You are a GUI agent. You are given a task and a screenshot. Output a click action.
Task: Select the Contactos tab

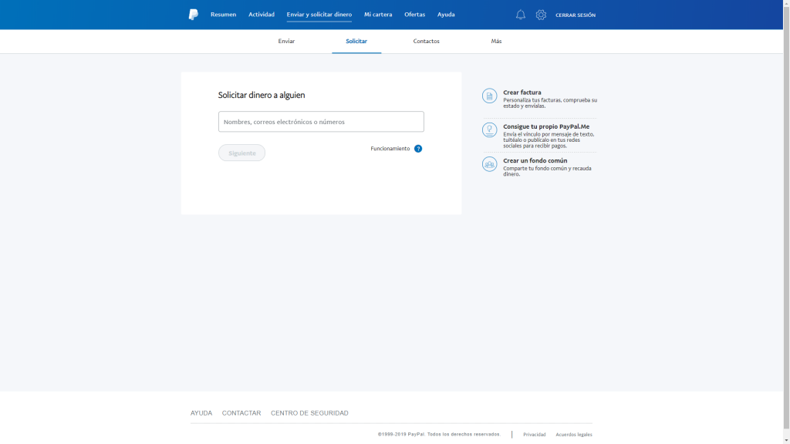click(426, 41)
